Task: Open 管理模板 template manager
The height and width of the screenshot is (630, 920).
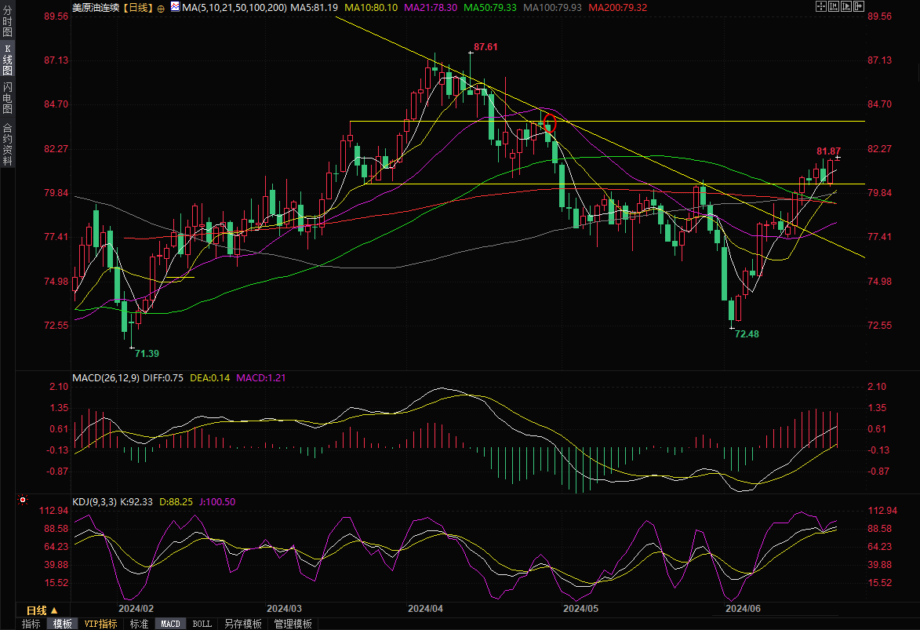Action: 293,624
